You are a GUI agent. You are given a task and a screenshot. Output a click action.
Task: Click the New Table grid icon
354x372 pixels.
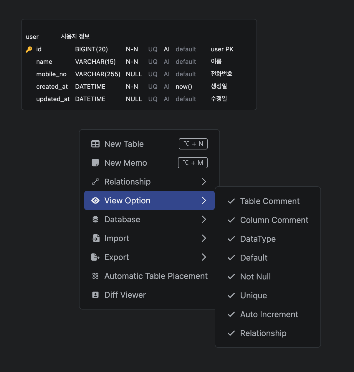click(x=95, y=144)
